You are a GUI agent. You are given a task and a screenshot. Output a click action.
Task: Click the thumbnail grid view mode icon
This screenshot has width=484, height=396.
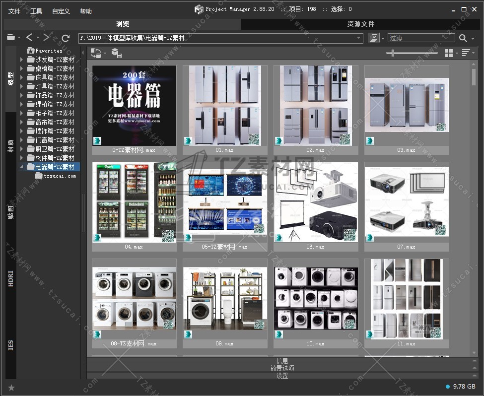[449, 53]
